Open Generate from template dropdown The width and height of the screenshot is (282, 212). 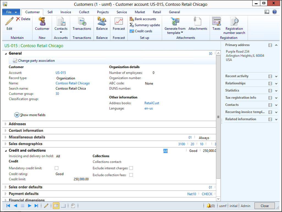pyautogui.click(x=175, y=31)
